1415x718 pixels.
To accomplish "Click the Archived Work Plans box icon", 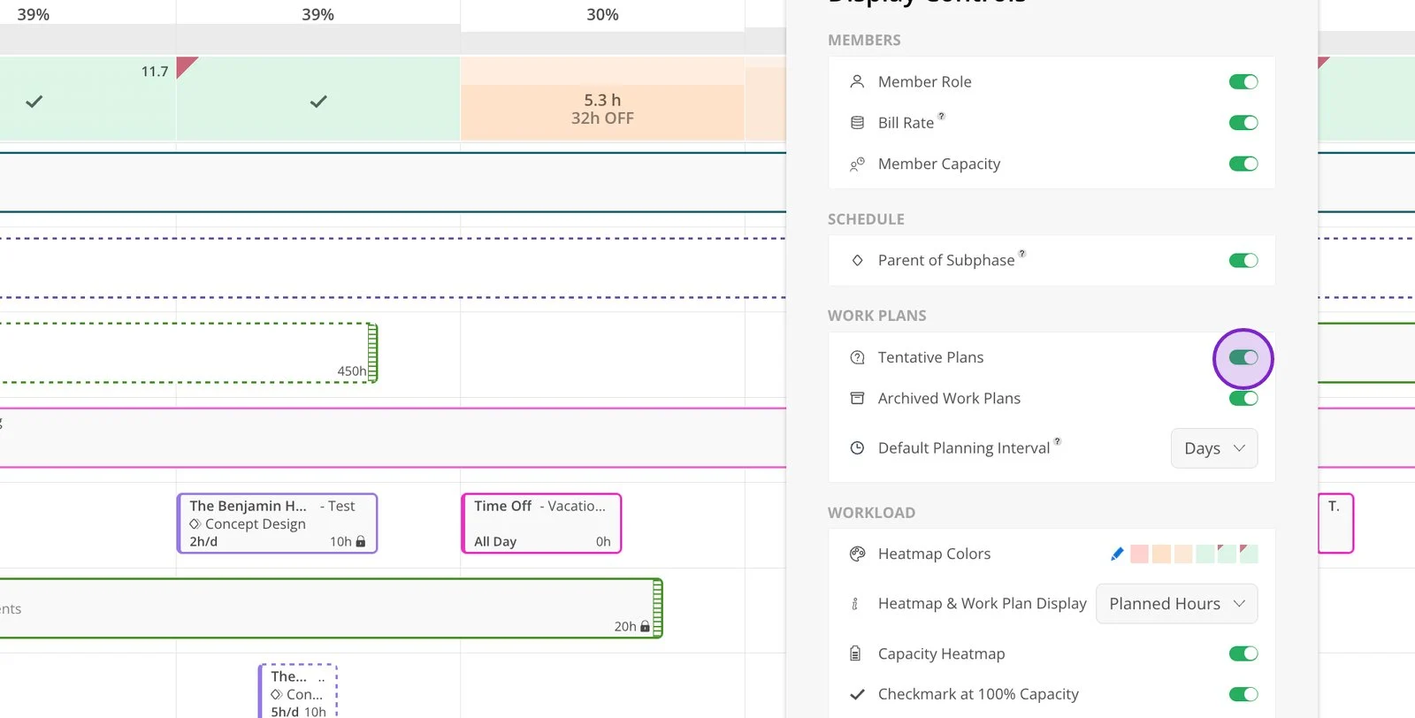I will pos(857,398).
